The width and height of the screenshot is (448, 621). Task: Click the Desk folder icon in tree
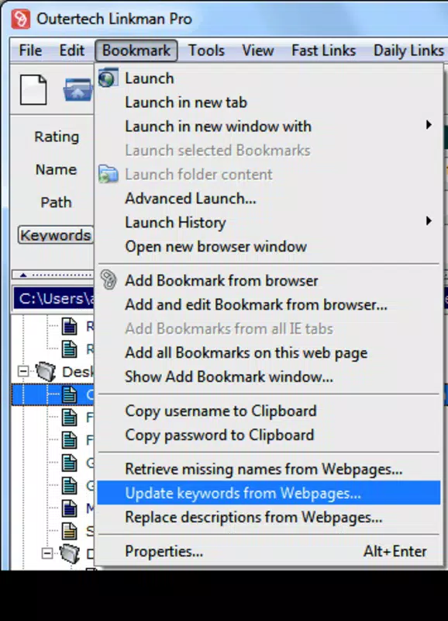(46, 372)
